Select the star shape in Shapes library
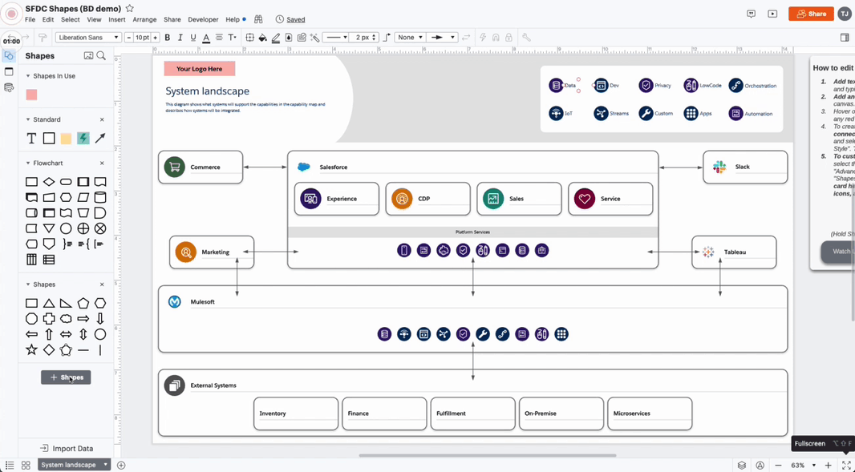The height and width of the screenshot is (472, 855). point(31,350)
